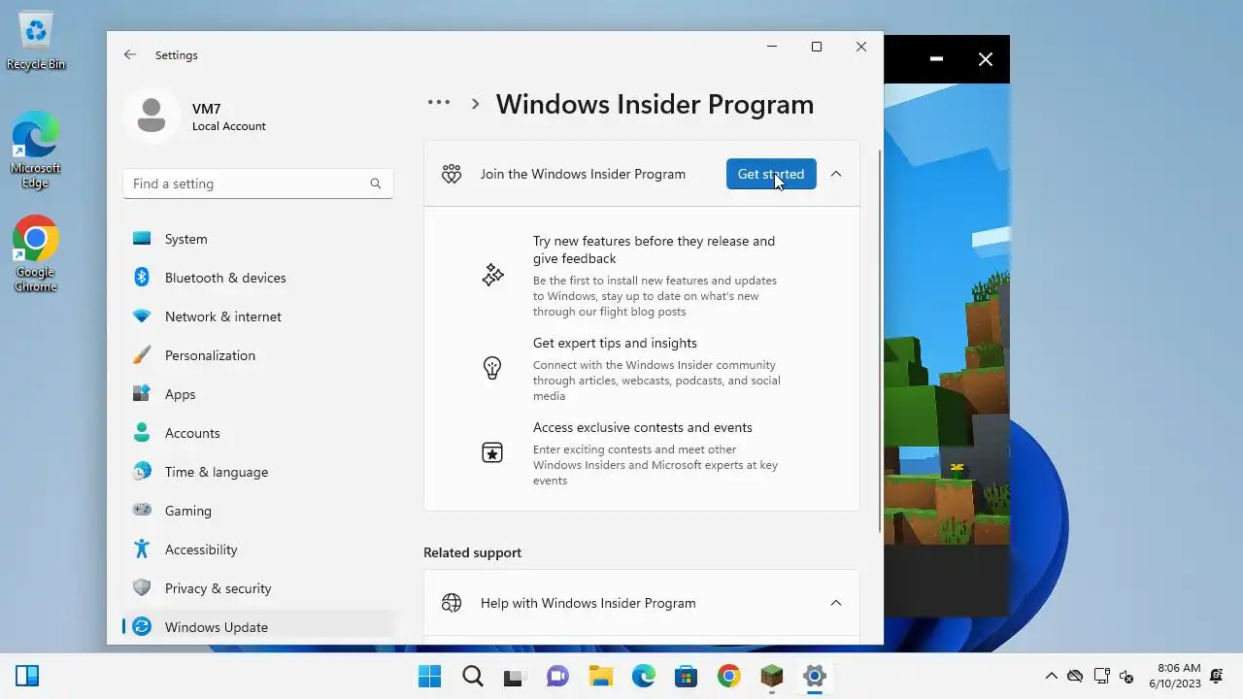Open System settings category

(x=258, y=239)
